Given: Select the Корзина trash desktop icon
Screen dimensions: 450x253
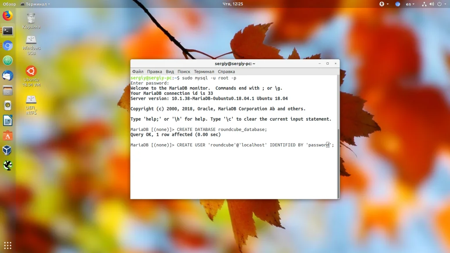Looking at the screenshot, I should click(x=31, y=21).
